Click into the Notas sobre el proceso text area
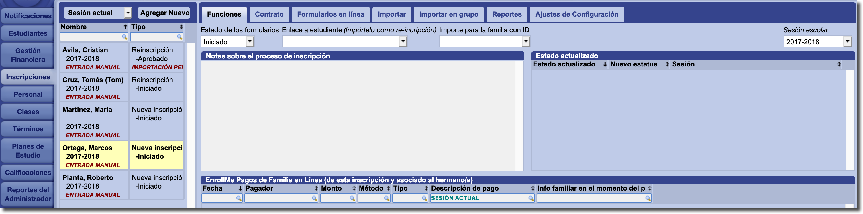The height and width of the screenshot is (214, 863). click(x=358, y=115)
